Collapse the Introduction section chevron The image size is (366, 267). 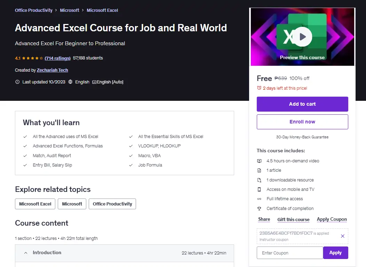click(26, 253)
